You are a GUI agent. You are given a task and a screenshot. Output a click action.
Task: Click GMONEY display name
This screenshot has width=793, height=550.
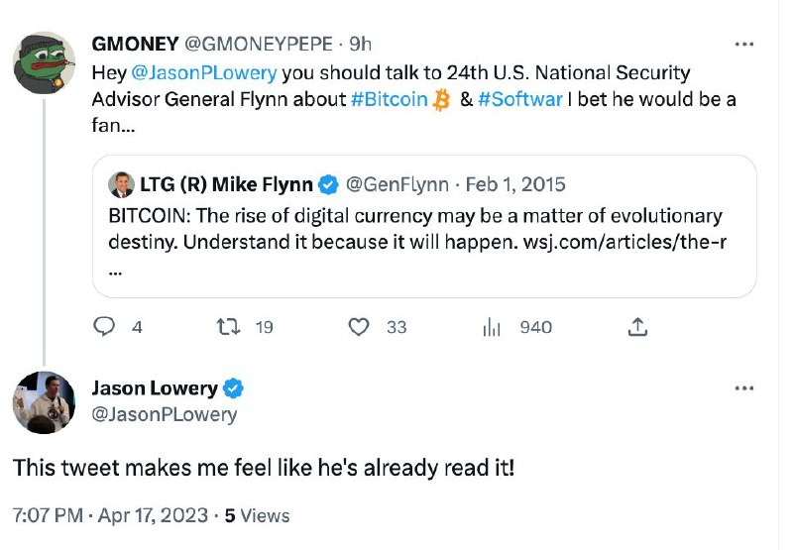pyautogui.click(x=135, y=44)
